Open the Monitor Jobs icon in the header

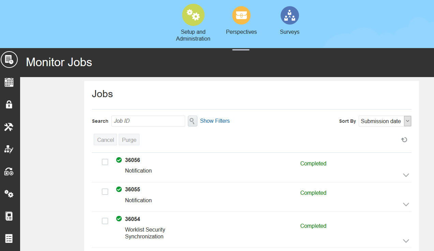(x=9, y=59)
